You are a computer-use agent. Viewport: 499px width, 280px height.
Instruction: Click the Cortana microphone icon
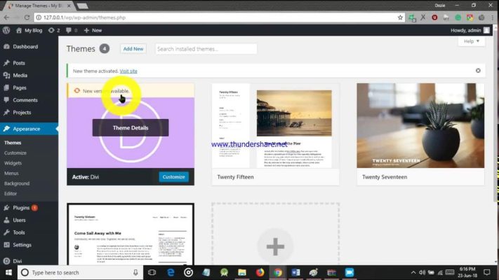135,272
